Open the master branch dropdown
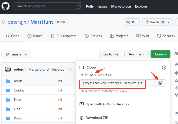This screenshot has height=124, width=178. [16, 54]
